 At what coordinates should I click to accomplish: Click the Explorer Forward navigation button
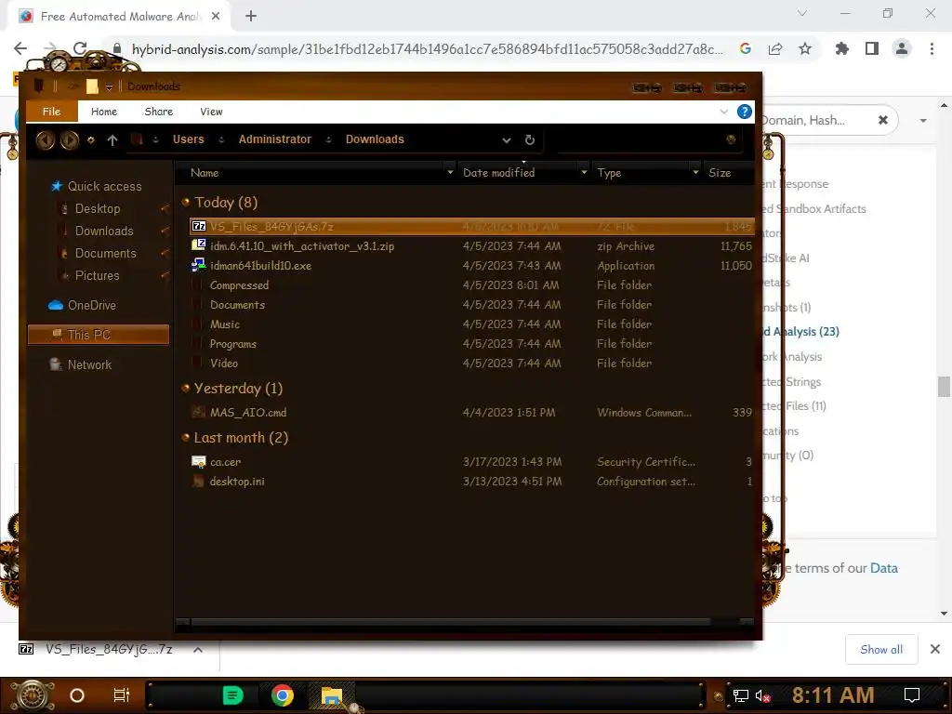click(x=69, y=140)
